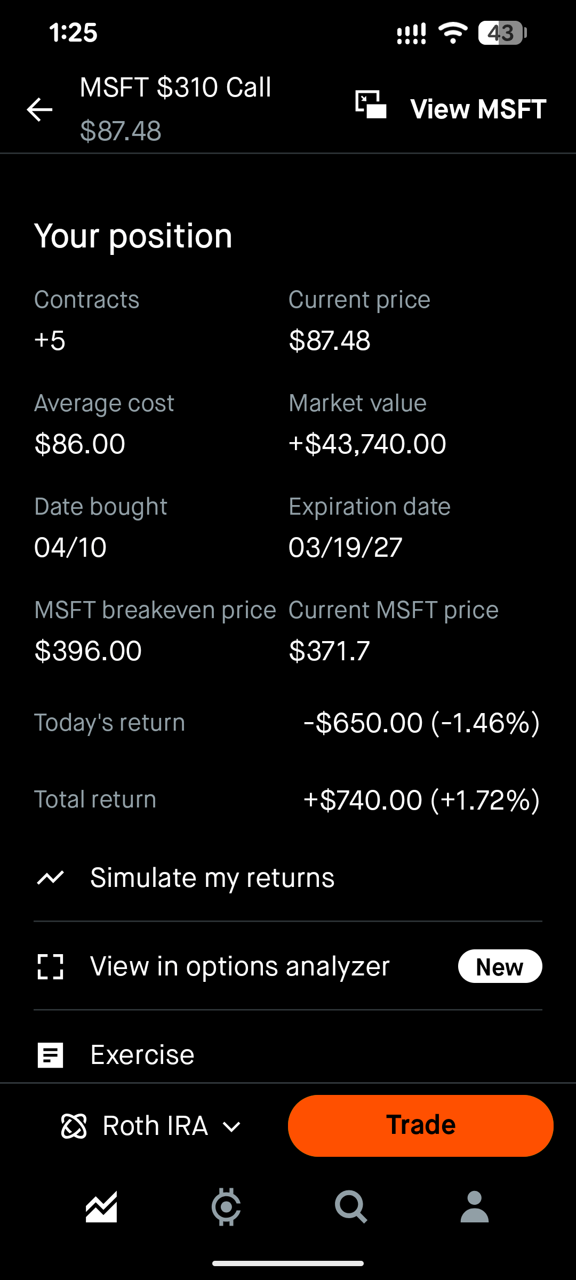This screenshot has width=576, height=1280.
Task: Tap the Simulate my returns trend icon
Action: [x=51, y=878]
